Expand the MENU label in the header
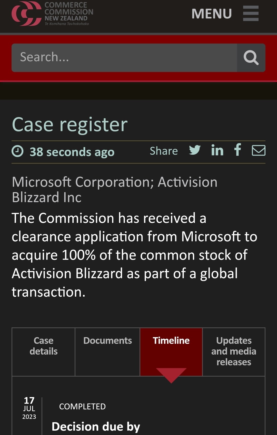277x435 pixels. pos(212,14)
